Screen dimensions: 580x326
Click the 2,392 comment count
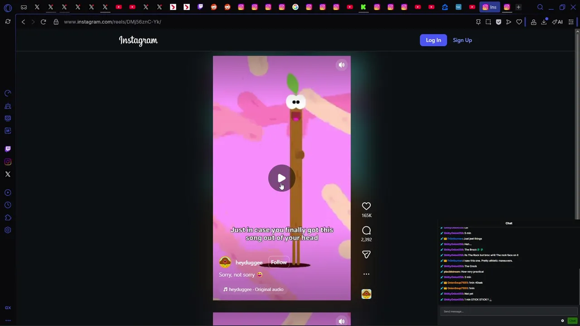(366, 240)
